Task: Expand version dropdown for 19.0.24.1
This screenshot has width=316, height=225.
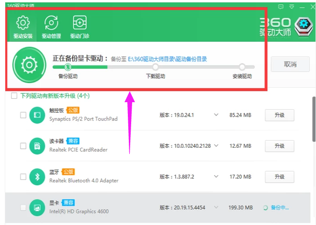Action: (216, 115)
